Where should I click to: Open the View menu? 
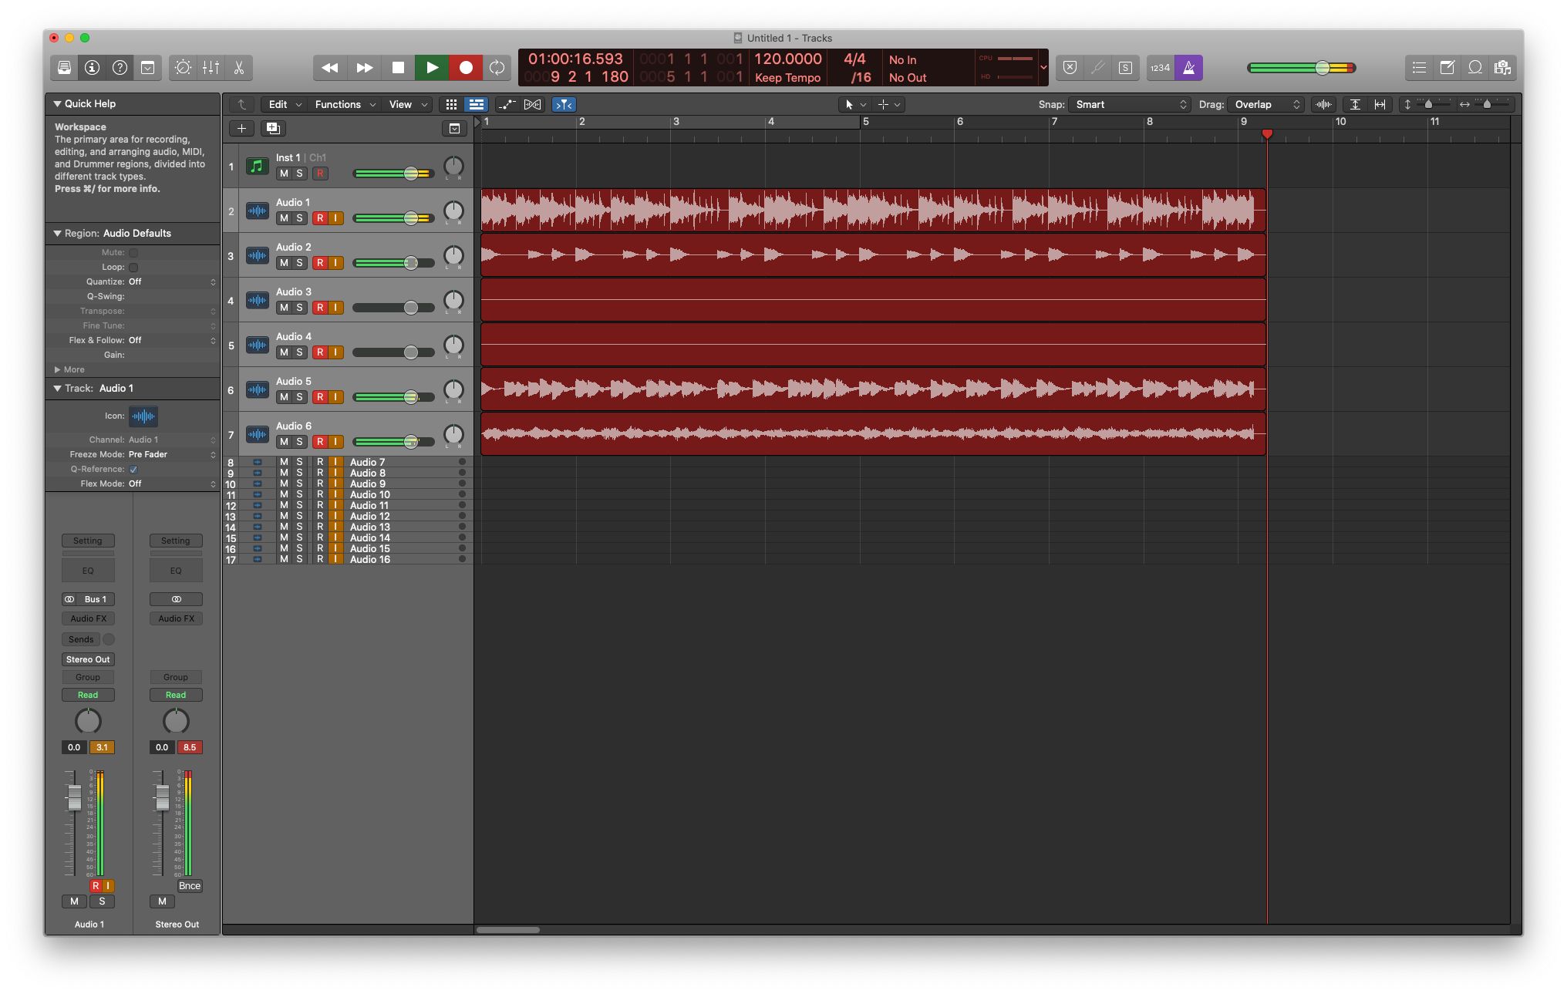(408, 104)
